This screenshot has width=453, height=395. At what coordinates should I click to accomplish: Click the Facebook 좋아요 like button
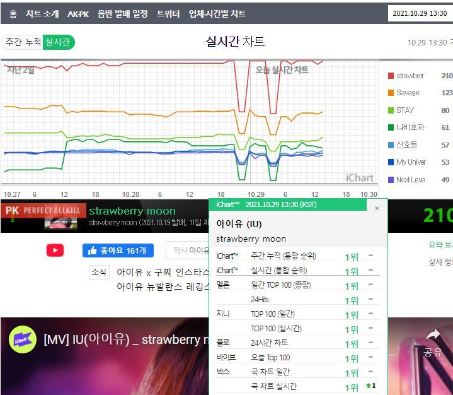[x=118, y=251]
